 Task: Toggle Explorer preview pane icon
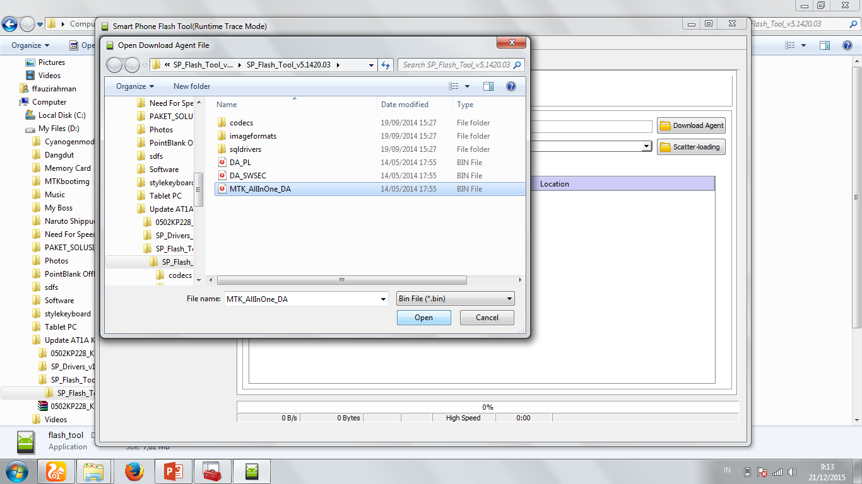825,45
